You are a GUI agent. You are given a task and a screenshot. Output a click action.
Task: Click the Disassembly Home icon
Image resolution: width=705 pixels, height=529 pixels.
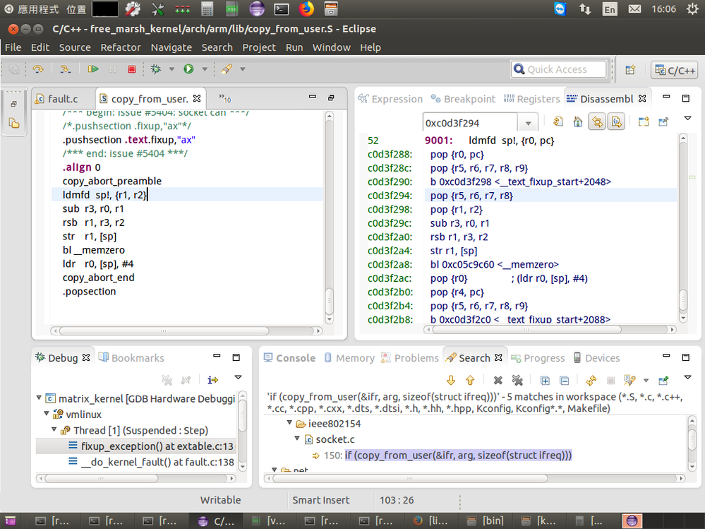coord(578,121)
